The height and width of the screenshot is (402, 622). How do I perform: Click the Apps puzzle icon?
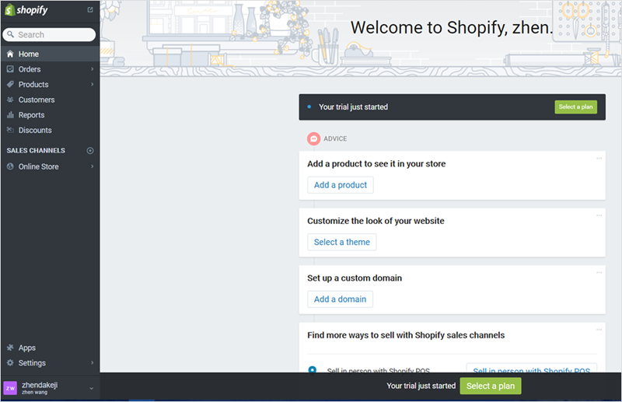point(10,348)
